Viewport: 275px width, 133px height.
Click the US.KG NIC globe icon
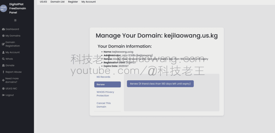3,89
